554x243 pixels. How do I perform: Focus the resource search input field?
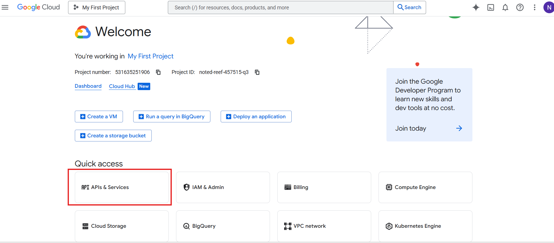pyautogui.click(x=280, y=7)
